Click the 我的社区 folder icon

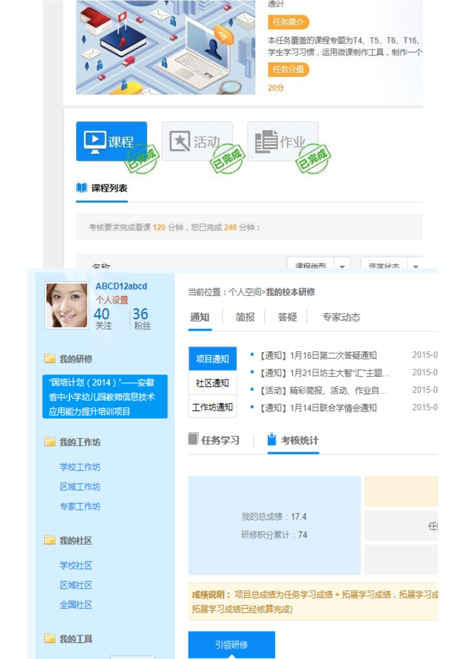50,540
